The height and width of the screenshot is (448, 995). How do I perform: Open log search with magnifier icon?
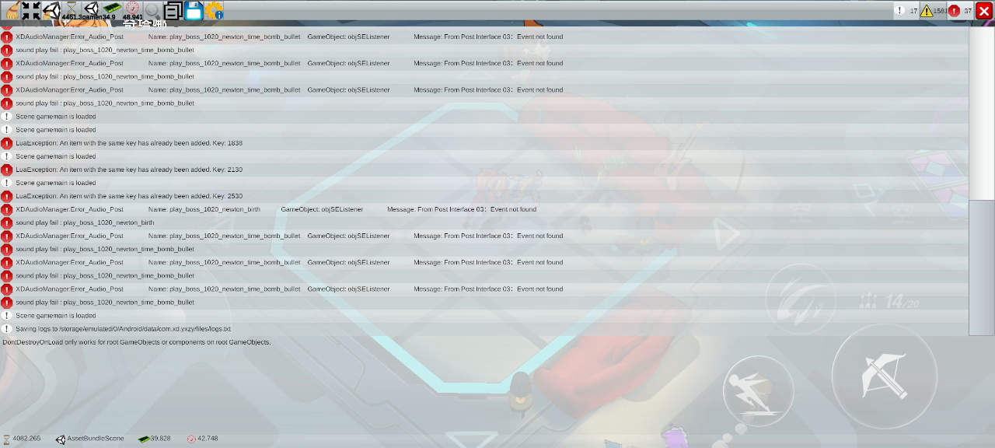click(153, 10)
